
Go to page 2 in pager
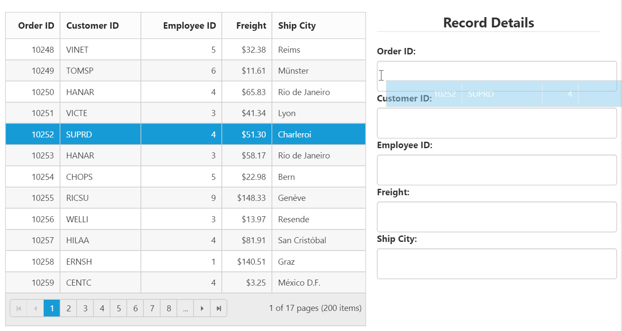pyautogui.click(x=68, y=308)
